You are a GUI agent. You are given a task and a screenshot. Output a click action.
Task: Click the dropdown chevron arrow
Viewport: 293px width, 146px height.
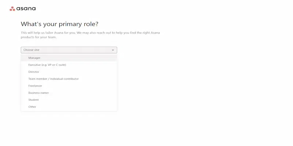click(x=113, y=50)
